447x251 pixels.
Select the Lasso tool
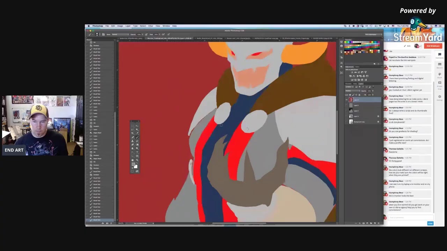tap(132, 129)
